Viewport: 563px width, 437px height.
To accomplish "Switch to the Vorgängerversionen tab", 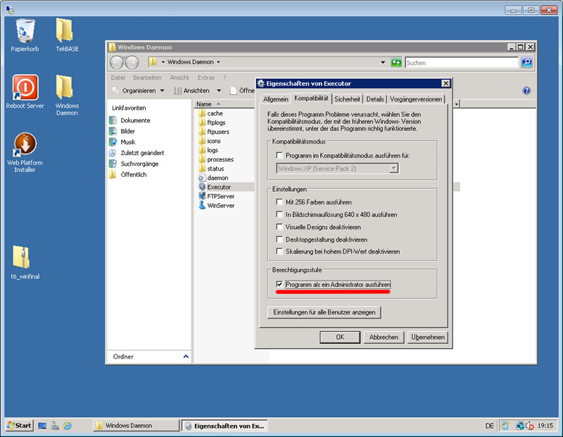I will [416, 99].
